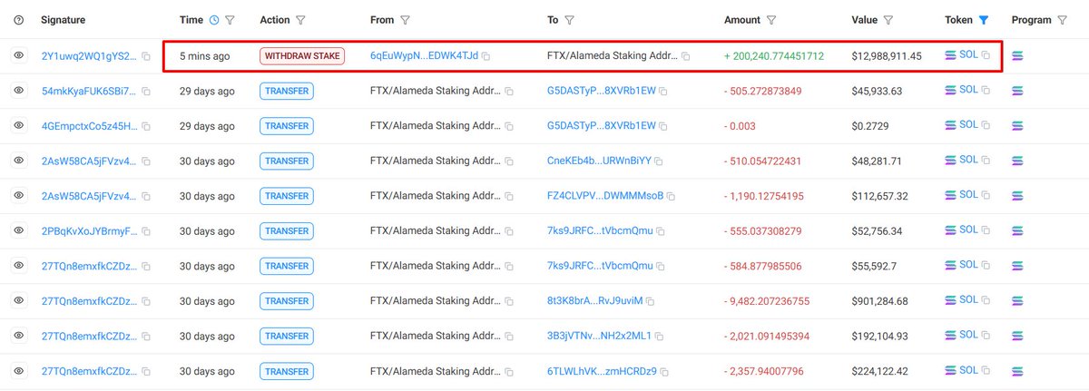The width and height of the screenshot is (1089, 391).
Task: Select the amount - 9,482.207236755
Action: click(767, 301)
